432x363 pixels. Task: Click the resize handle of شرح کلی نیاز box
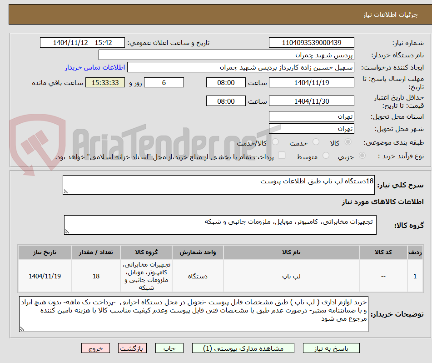[65, 192]
